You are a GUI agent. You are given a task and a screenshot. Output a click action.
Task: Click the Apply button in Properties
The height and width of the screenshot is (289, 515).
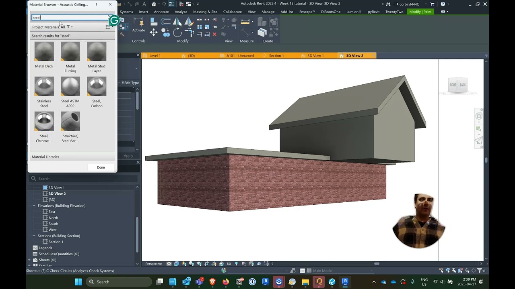pos(128,155)
